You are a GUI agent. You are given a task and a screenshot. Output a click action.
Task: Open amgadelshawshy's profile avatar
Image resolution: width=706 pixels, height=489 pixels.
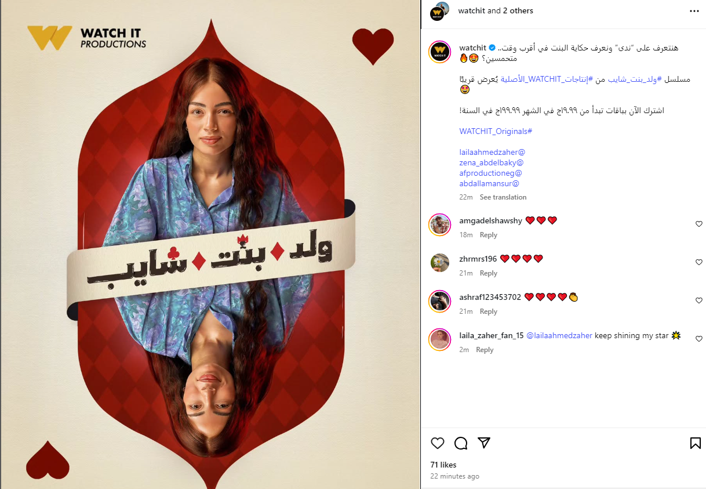(x=440, y=224)
